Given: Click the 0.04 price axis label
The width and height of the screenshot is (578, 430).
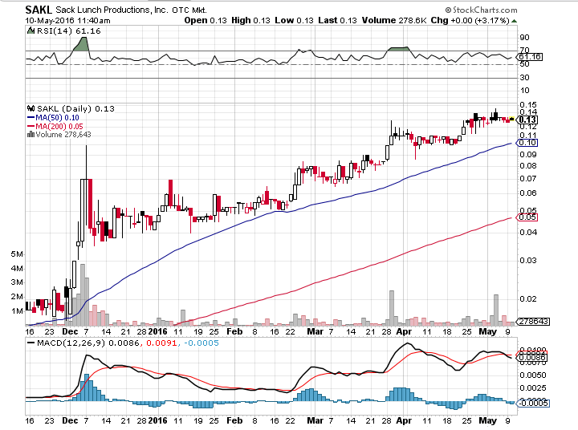Looking at the screenshot, I should pyautogui.click(x=528, y=233).
